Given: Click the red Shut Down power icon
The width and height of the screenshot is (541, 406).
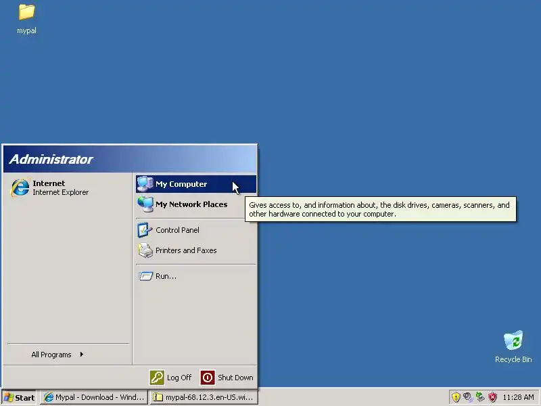Looking at the screenshot, I should 208,378.
